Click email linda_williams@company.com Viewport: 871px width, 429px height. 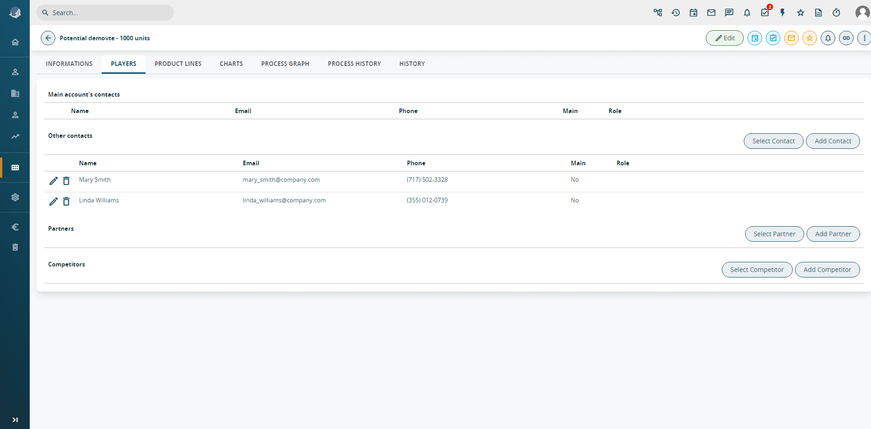point(284,200)
